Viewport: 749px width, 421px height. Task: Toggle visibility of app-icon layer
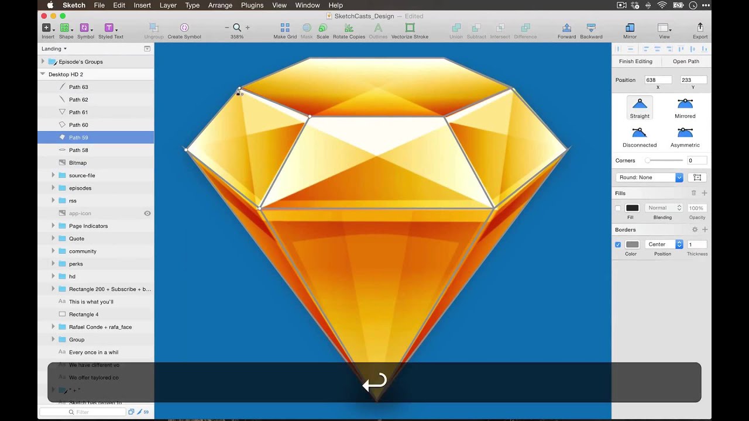tap(147, 213)
